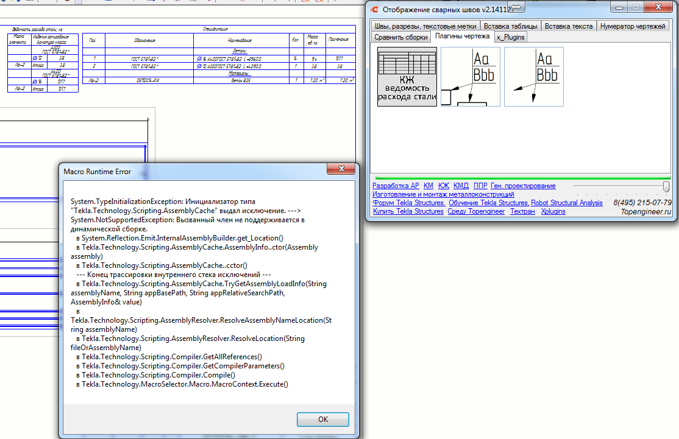This screenshot has width=679, height=439.
Task: Launch the КЖ steel consumption sheet plugin
Action: [x=407, y=77]
